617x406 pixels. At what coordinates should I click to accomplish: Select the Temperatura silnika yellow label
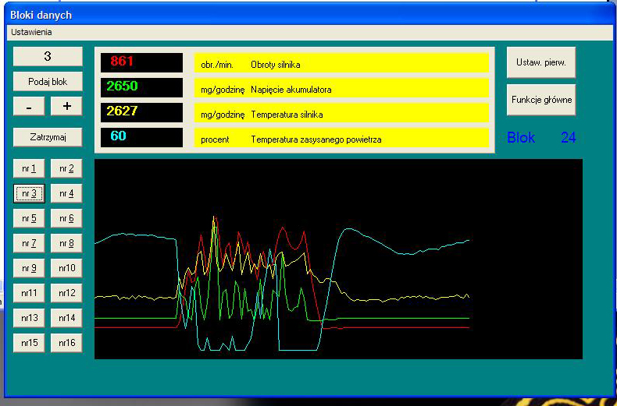(x=341, y=115)
